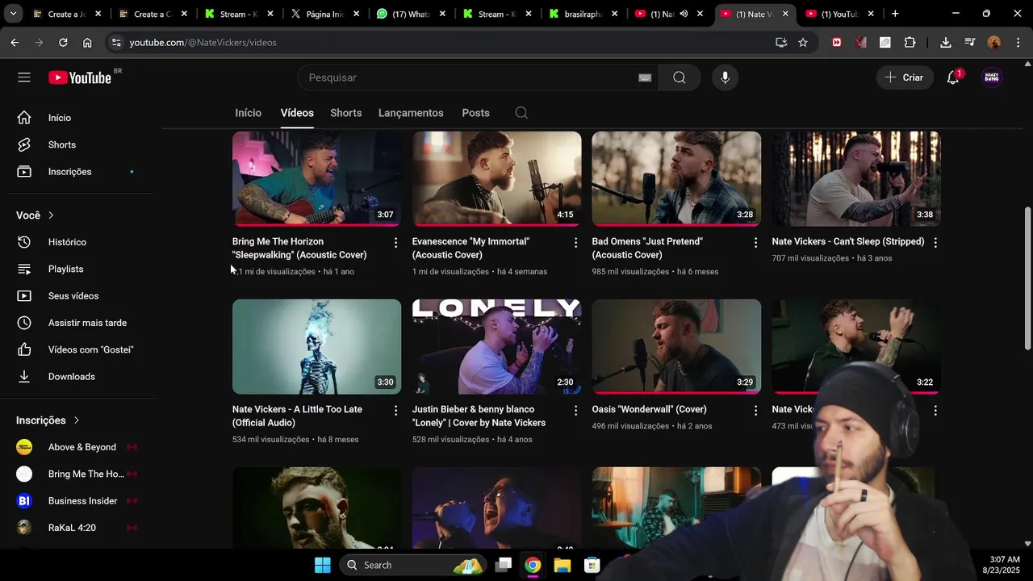This screenshot has height=581, width=1033.
Task: Open a new browser tab
Action: tap(895, 14)
